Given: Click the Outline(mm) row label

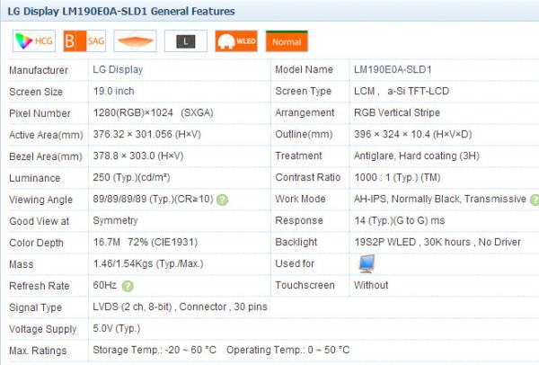Looking at the screenshot, I should (x=304, y=134).
